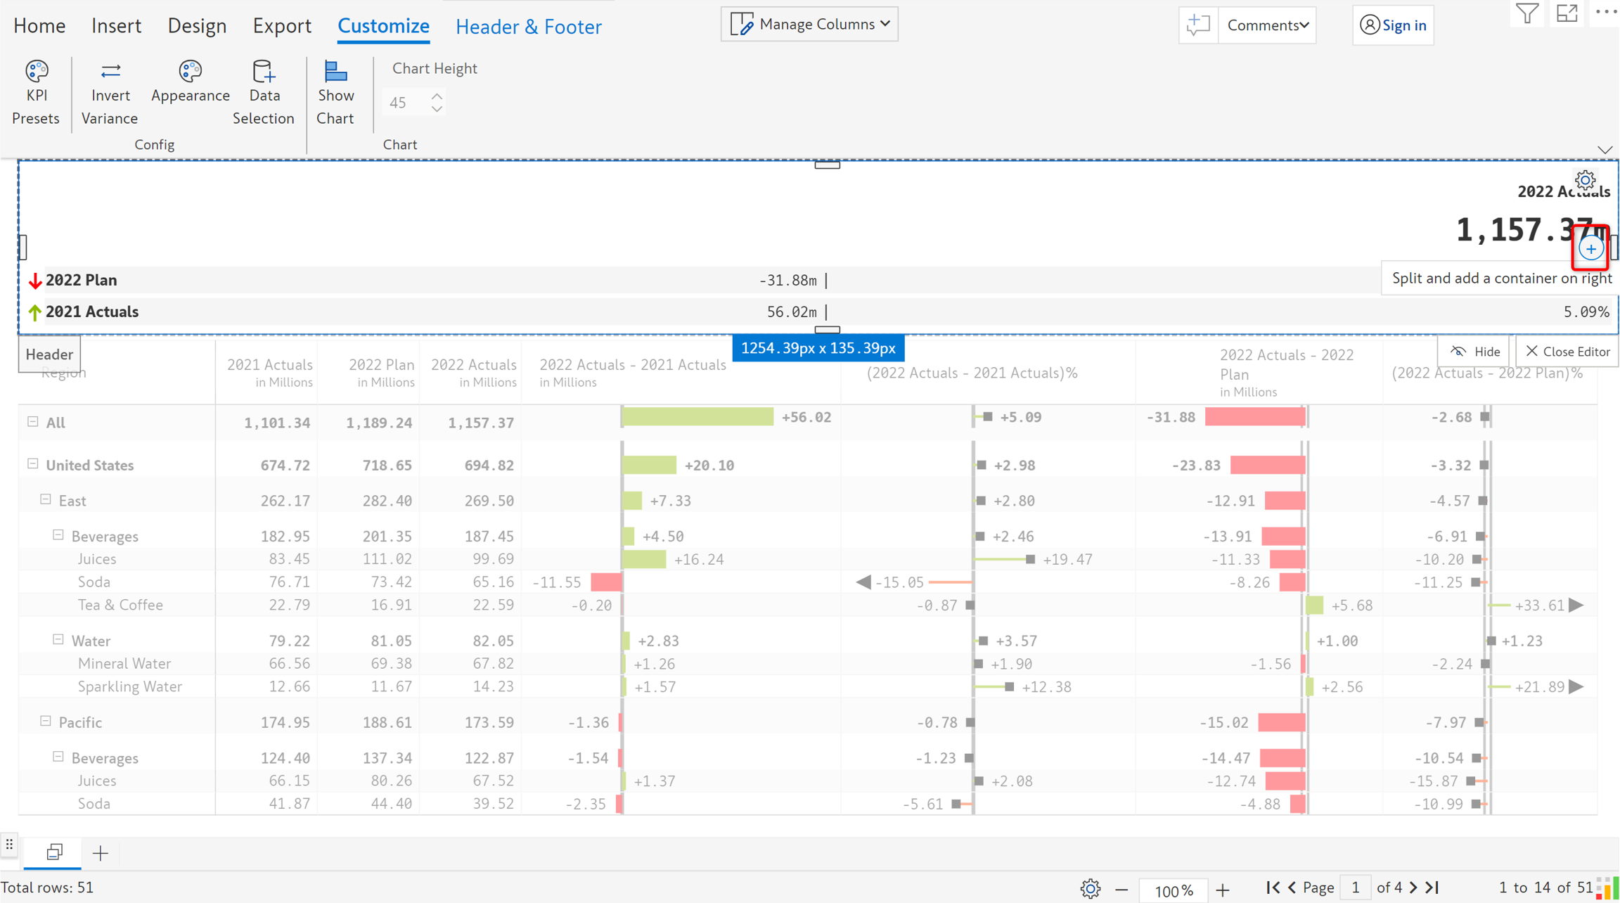Toggle the Show Chart button
Viewport: 1620px width, 903px height.
(x=335, y=72)
